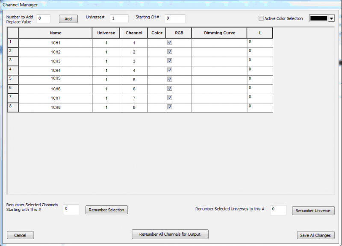Image resolution: width=342 pixels, height=246 pixels.
Task: Select the 1CH5 name cell
Action: click(55, 80)
